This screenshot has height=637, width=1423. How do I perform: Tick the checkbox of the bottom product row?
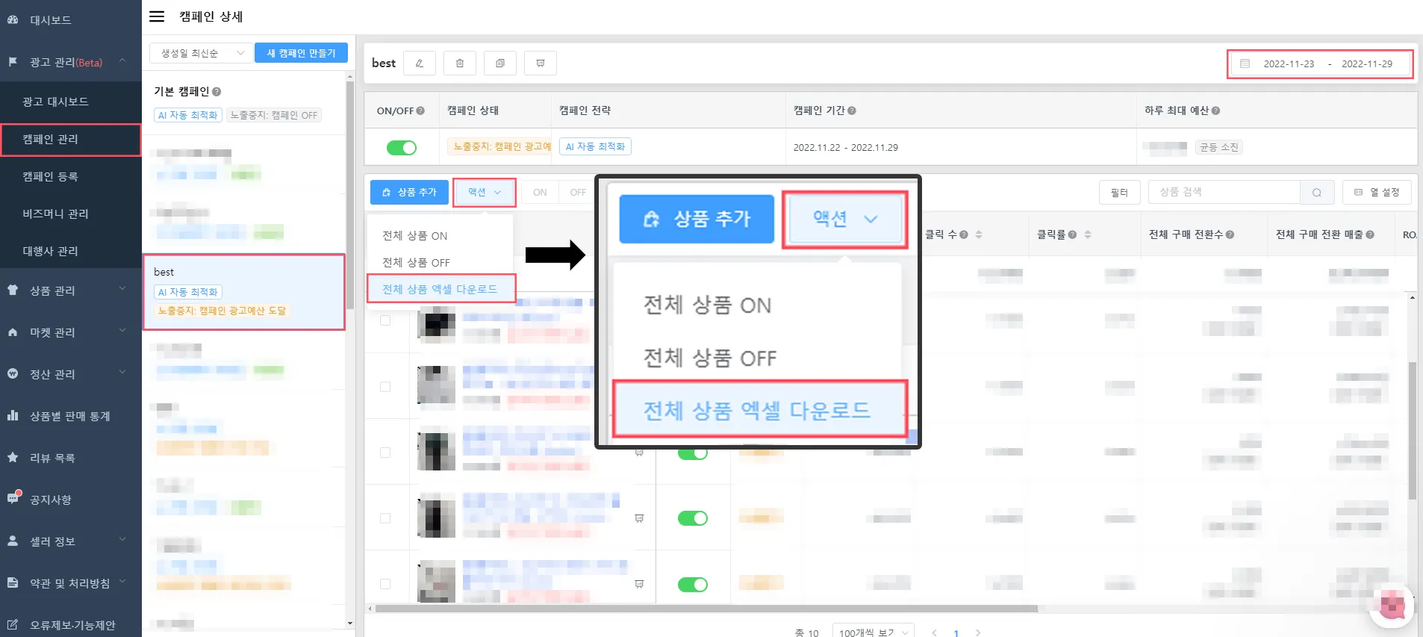point(385,584)
